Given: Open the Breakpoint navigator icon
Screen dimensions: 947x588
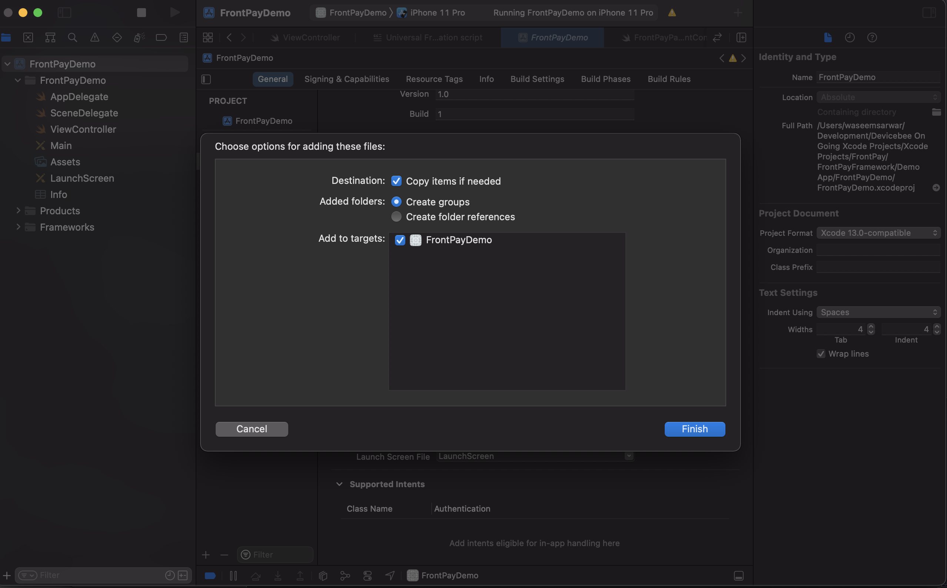Looking at the screenshot, I should tap(161, 37).
